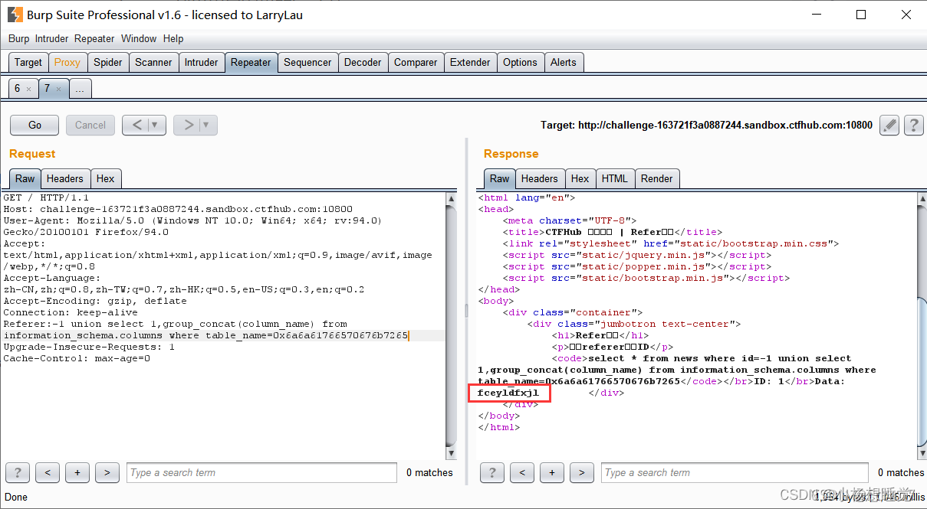The height and width of the screenshot is (509, 927).
Task: Click the response search help question icon
Action: [492, 472]
